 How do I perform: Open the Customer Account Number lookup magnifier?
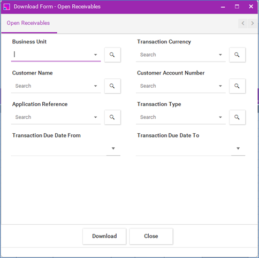[x=237, y=86]
